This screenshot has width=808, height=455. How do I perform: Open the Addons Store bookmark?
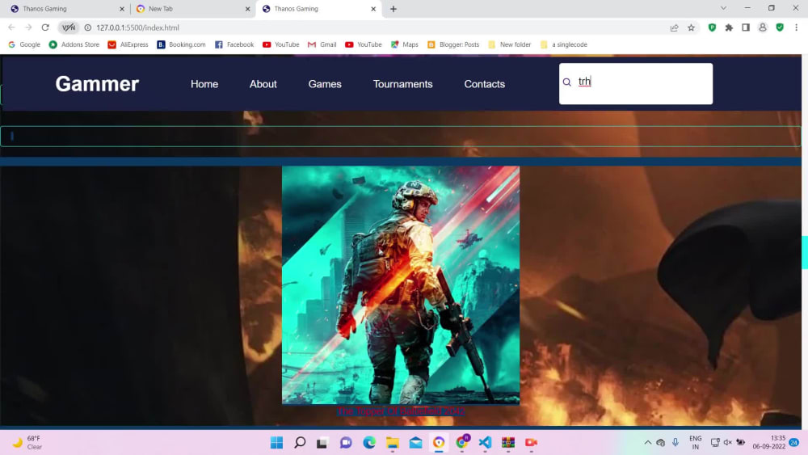(74, 44)
